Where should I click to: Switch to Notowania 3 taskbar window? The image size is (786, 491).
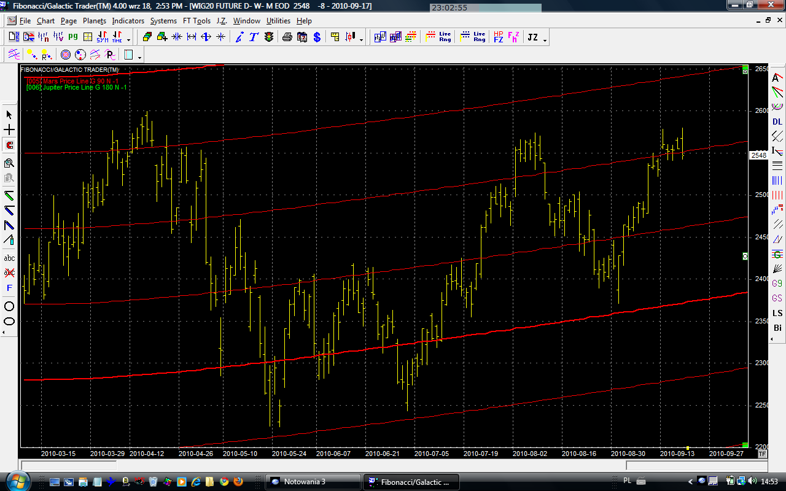(313, 481)
